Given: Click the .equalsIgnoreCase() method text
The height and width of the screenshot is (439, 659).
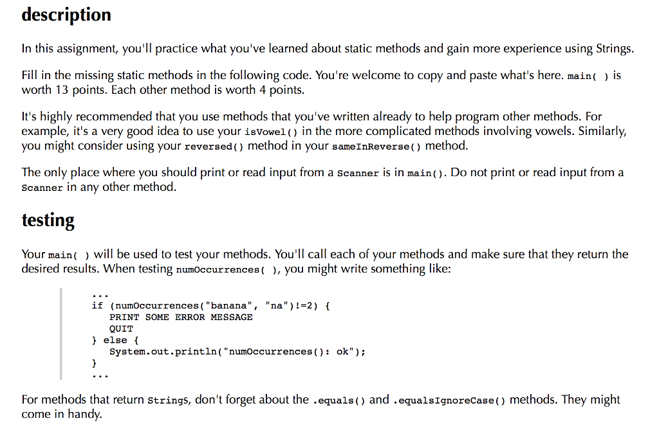Looking at the screenshot, I should click(449, 400).
